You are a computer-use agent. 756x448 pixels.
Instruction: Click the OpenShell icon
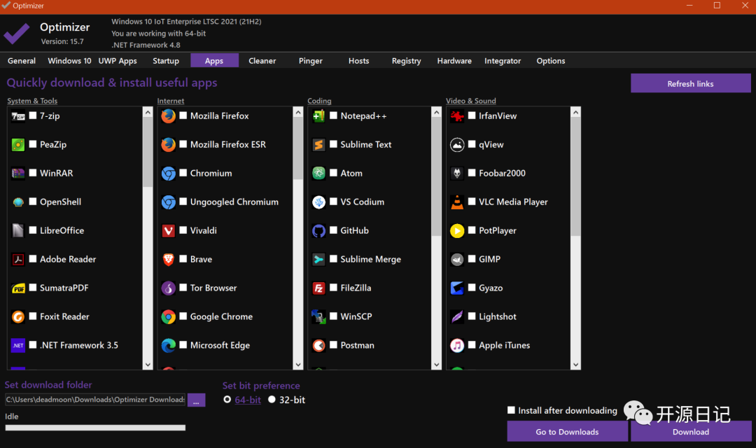coord(18,202)
